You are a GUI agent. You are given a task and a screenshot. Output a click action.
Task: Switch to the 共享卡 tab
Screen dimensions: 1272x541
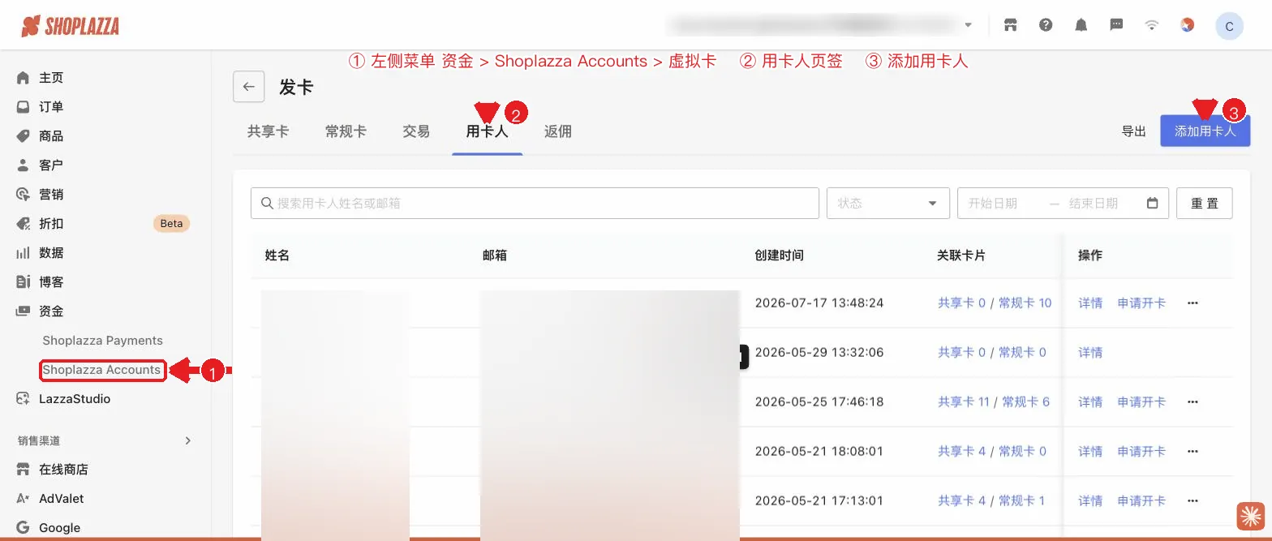point(268,131)
